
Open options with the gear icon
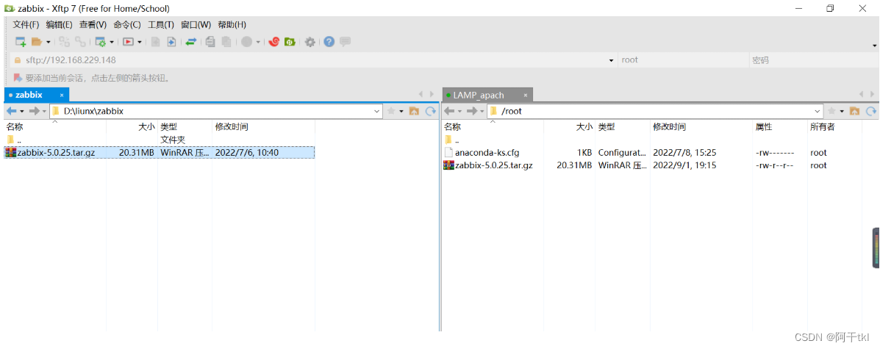(310, 42)
